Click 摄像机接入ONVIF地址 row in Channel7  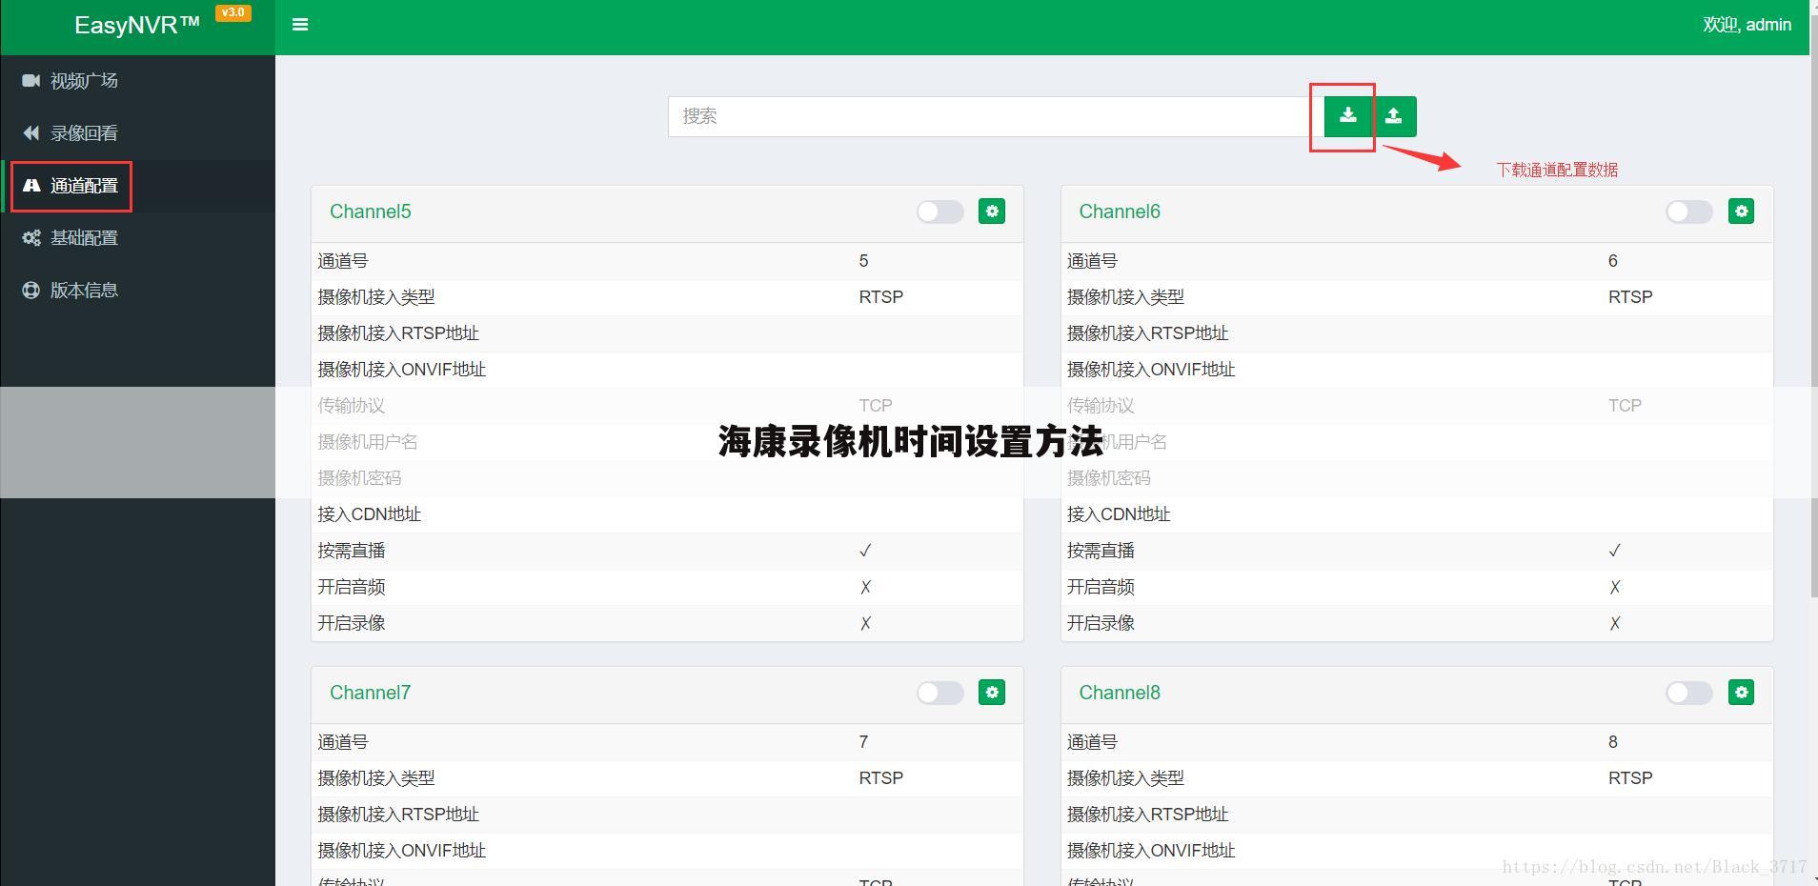(667, 851)
